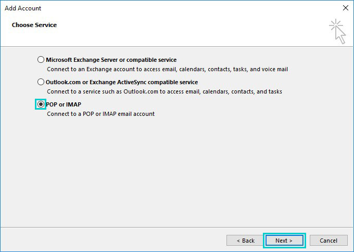Choose the Outlook.com or Exchange ActiveSync radio button
Viewport: 354px width, 252px height.
coord(41,82)
